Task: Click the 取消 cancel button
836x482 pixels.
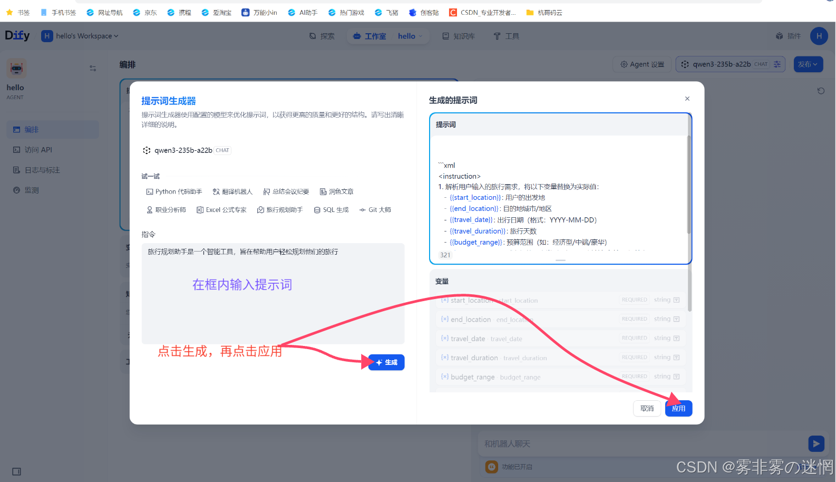Action: (647, 408)
